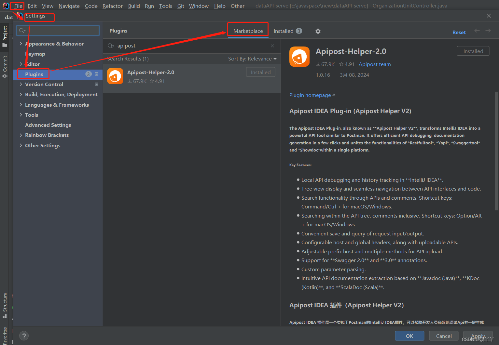Expand Languages & Frameworks settings
This screenshot has width=499, height=345.
click(x=21, y=105)
